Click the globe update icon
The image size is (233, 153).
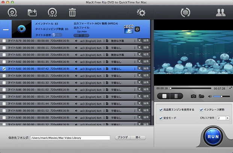pos(185,12)
